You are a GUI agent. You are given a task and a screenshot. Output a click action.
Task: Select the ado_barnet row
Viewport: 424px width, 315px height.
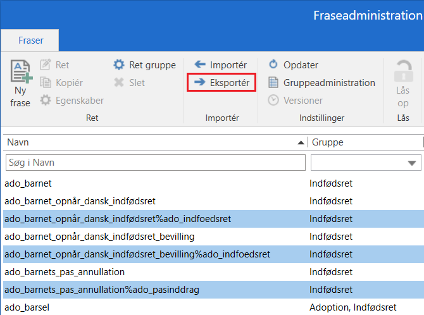[152, 183]
